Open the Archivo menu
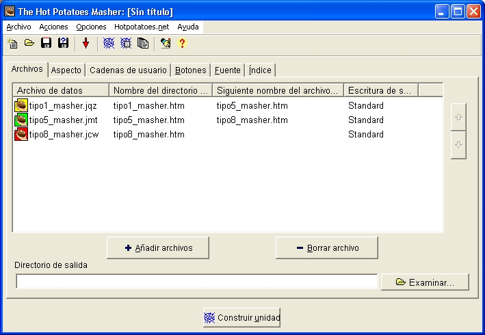The image size is (485, 335). pyautogui.click(x=18, y=27)
